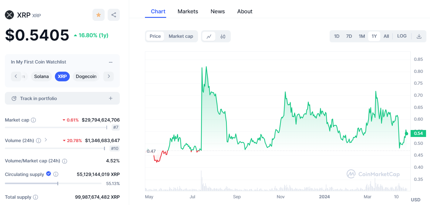Click the 99,987,674,482 XRP total supply
Screen dimensions: 430x205
coord(97,197)
